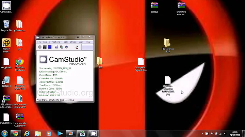The height and width of the screenshot is (137, 245).
Task: Select the PS3UPDAT... file icon
Action: pos(6,119)
